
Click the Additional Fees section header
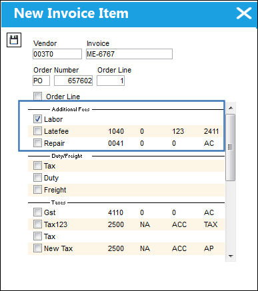(x=71, y=109)
